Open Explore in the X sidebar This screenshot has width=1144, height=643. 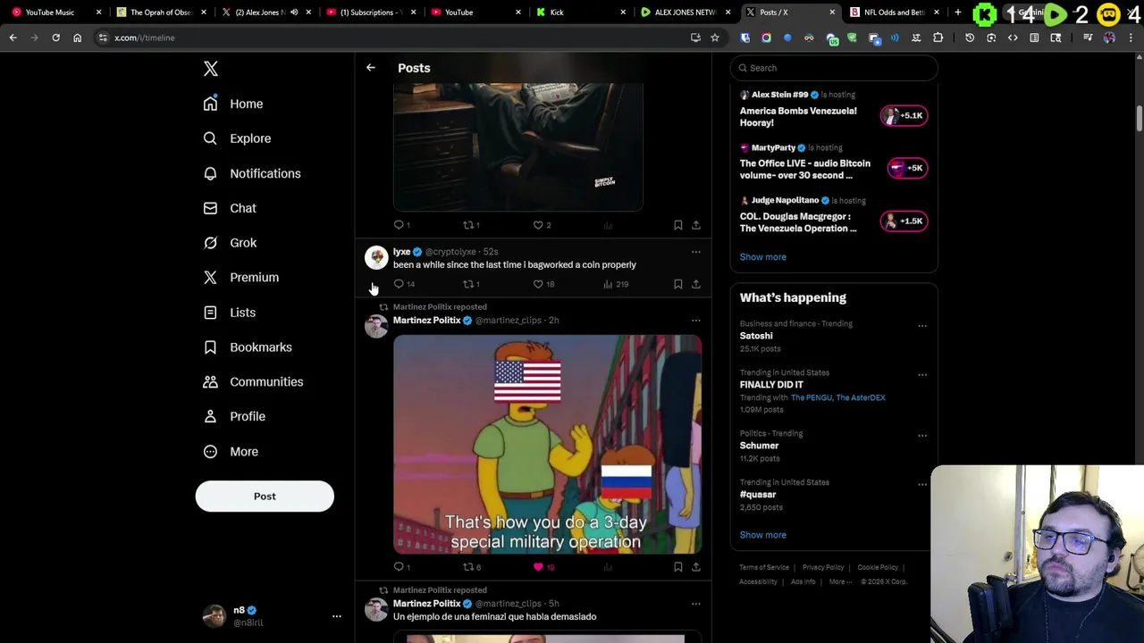237,138
